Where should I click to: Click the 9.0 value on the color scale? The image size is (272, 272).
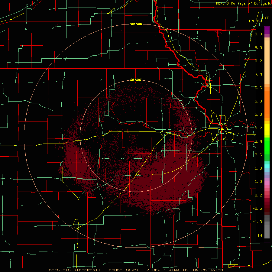tap(258, 47)
